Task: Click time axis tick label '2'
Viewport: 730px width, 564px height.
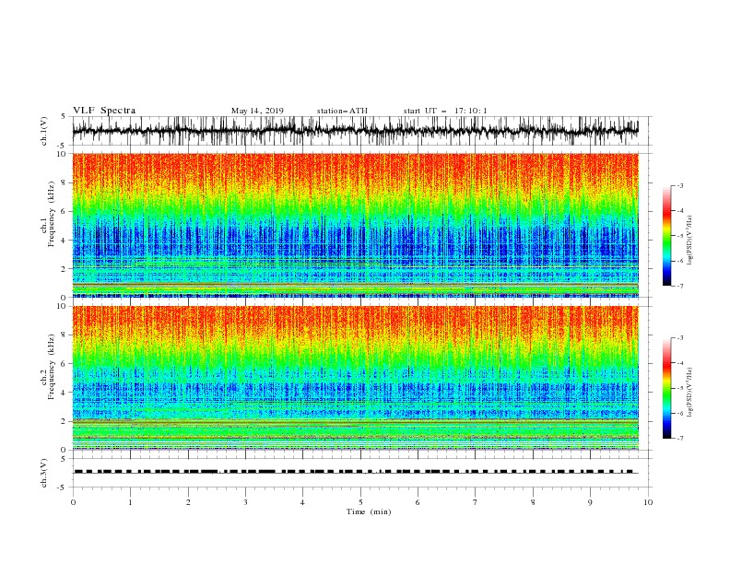Action: pos(188,502)
